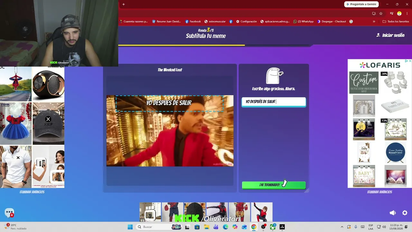The height and width of the screenshot is (232, 412).
Task: Open the Configuración bookmark
Action: coord(246,22)
